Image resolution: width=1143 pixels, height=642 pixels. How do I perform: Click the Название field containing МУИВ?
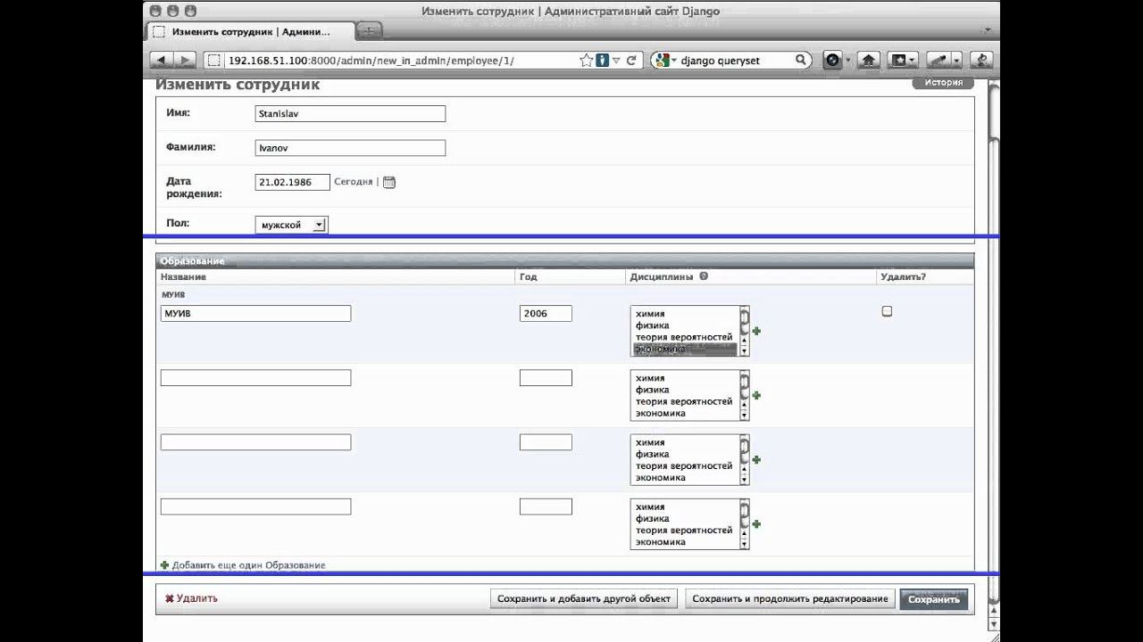coord(255,314)
